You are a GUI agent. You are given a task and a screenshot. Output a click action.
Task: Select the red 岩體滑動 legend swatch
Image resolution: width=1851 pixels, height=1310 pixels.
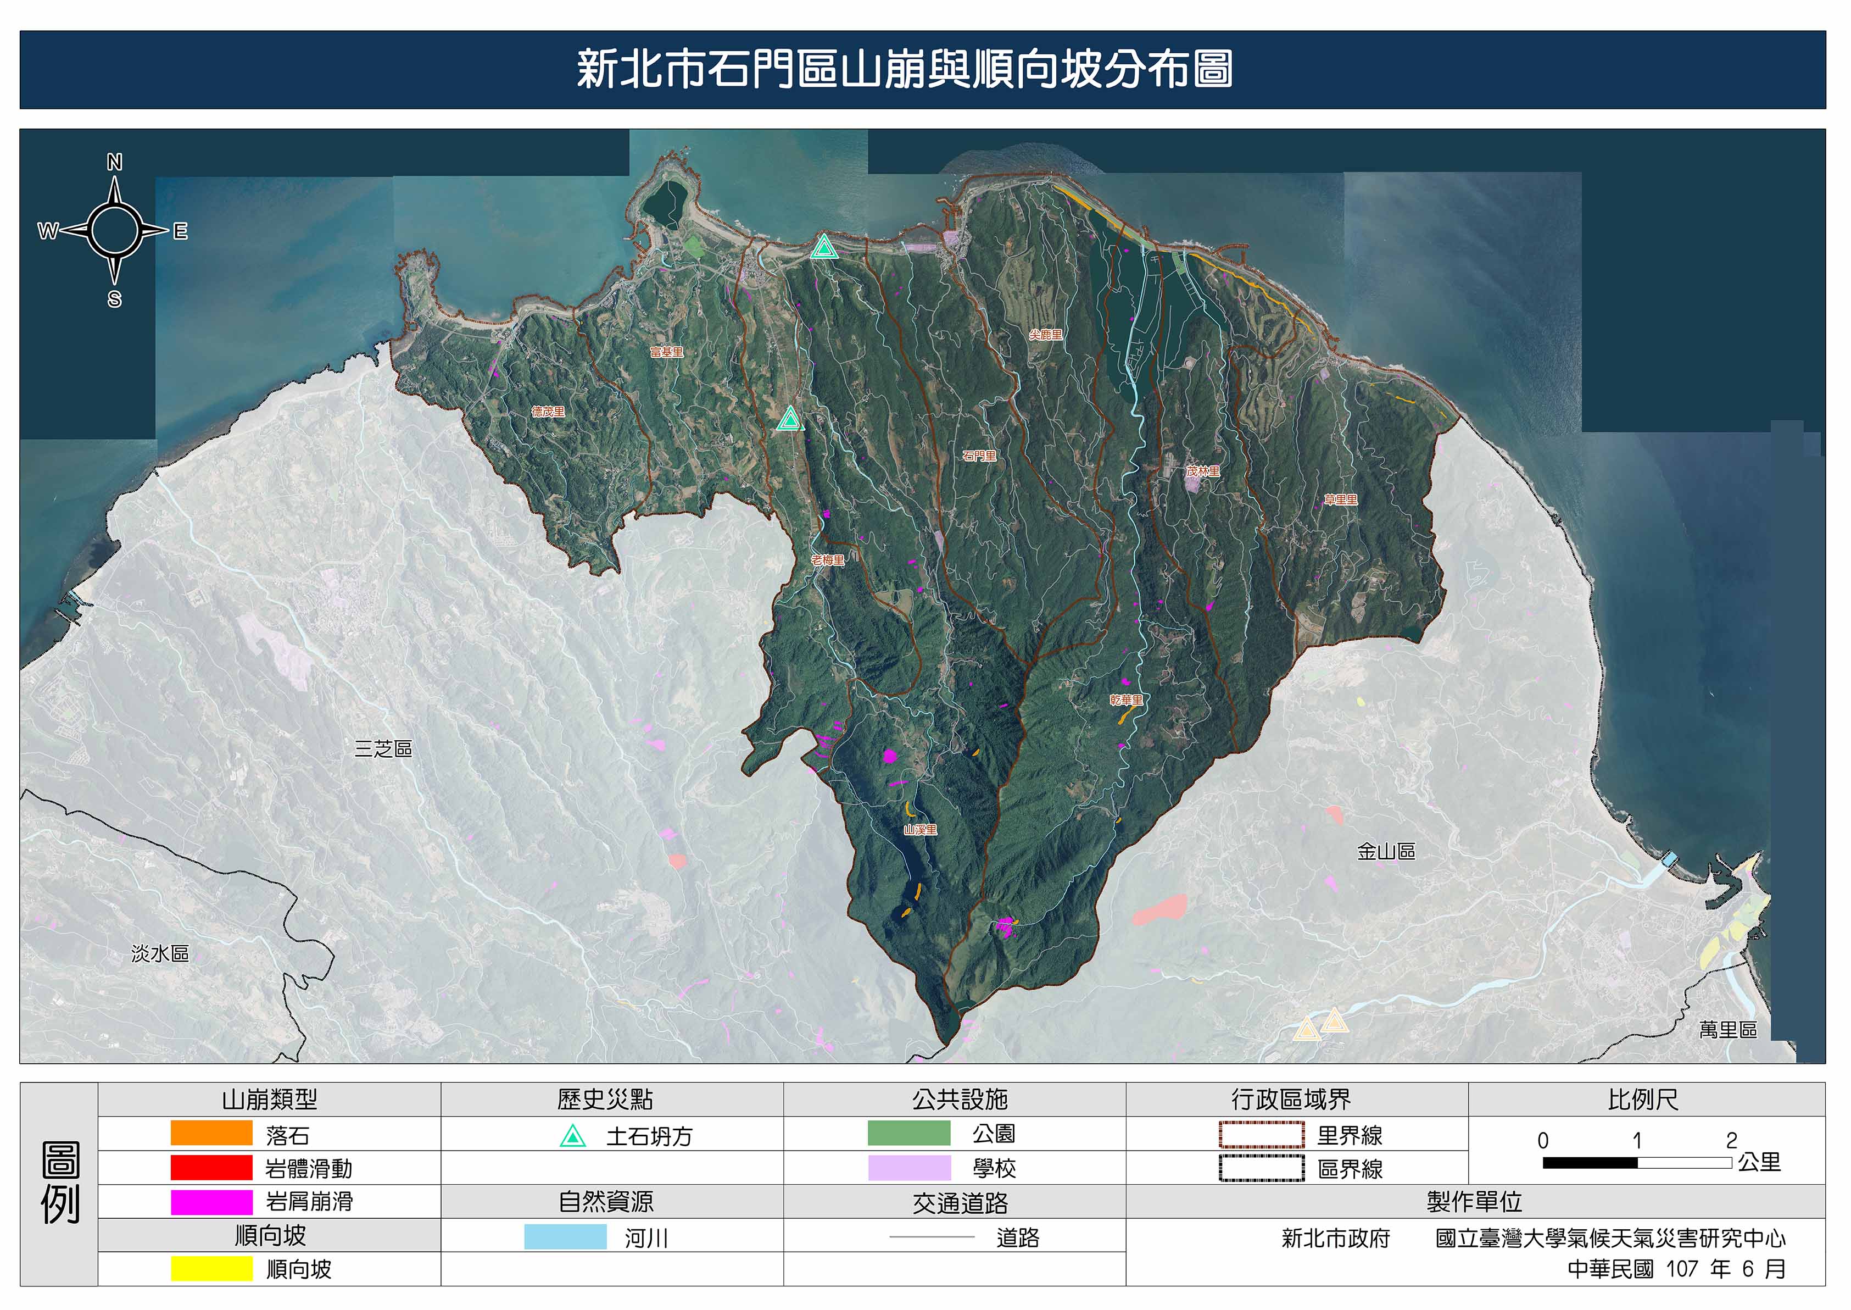coord(211,1167)
